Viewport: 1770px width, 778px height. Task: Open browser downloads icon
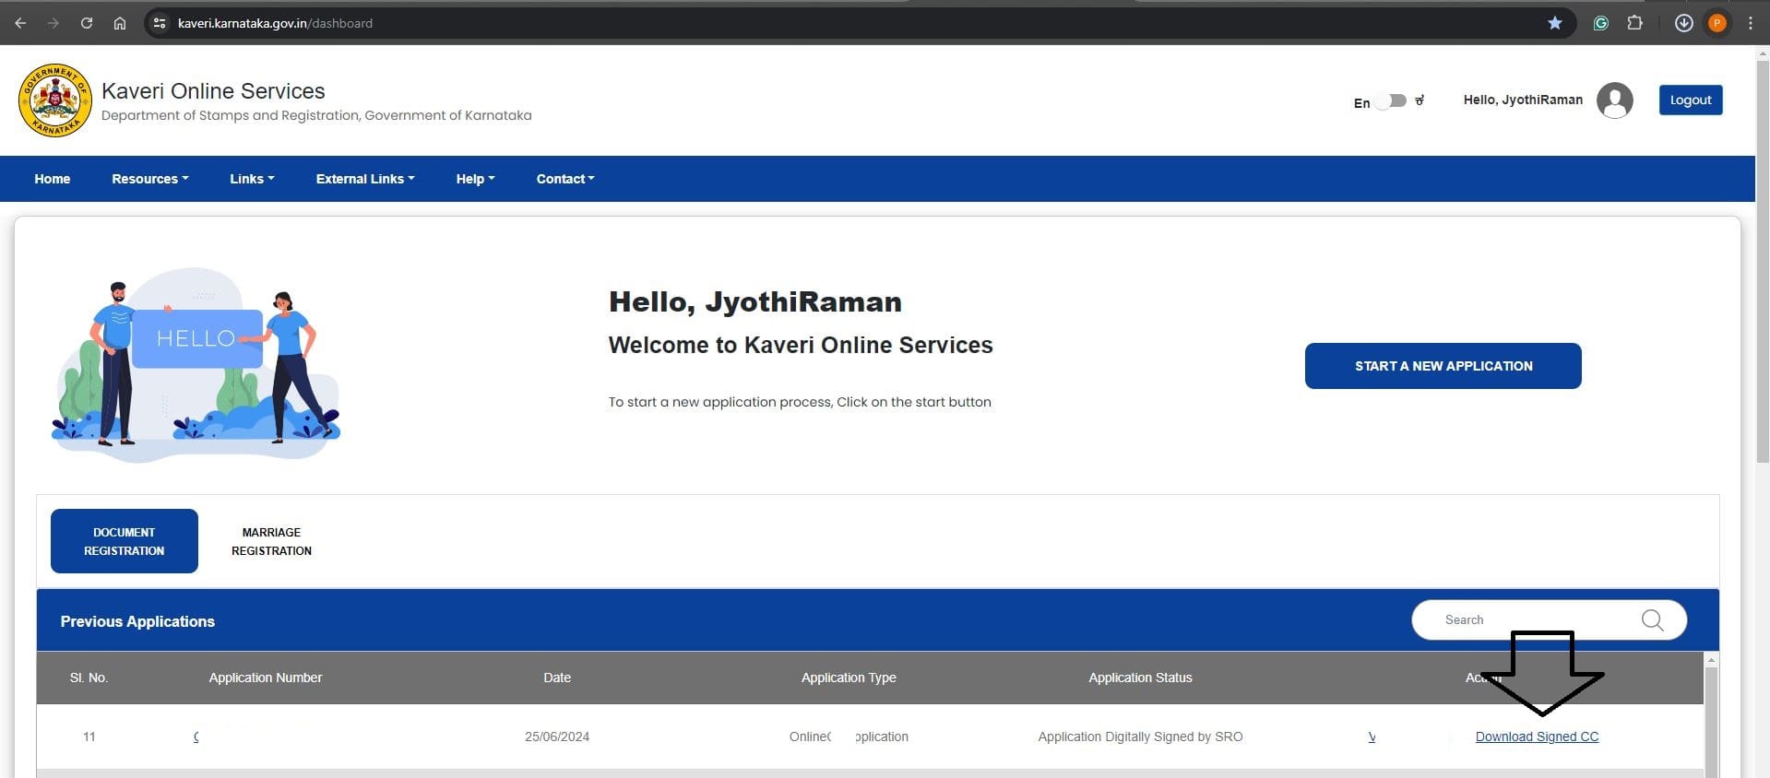(x=1683, y=23)
